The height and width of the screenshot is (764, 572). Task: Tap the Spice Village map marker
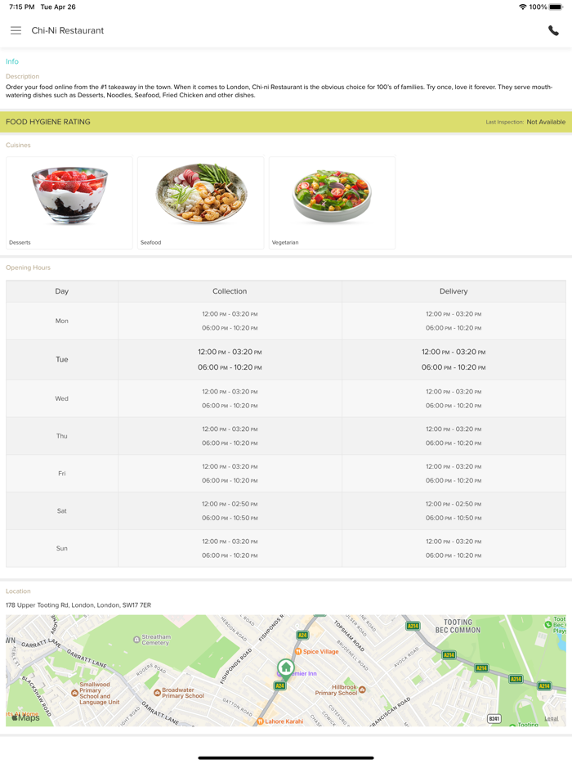(x=298, y=651)
